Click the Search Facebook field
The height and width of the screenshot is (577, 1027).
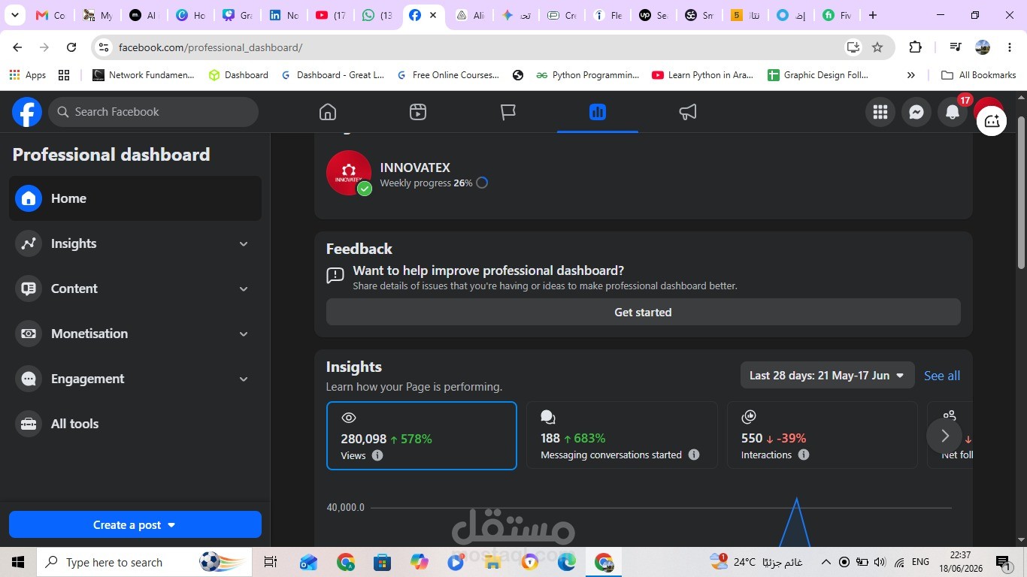tap(153, 112)
